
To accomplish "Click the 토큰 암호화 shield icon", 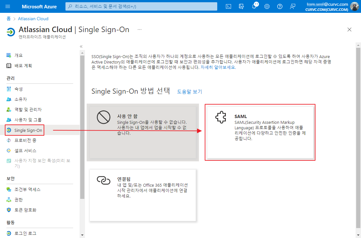I will [x=9, y=210].
